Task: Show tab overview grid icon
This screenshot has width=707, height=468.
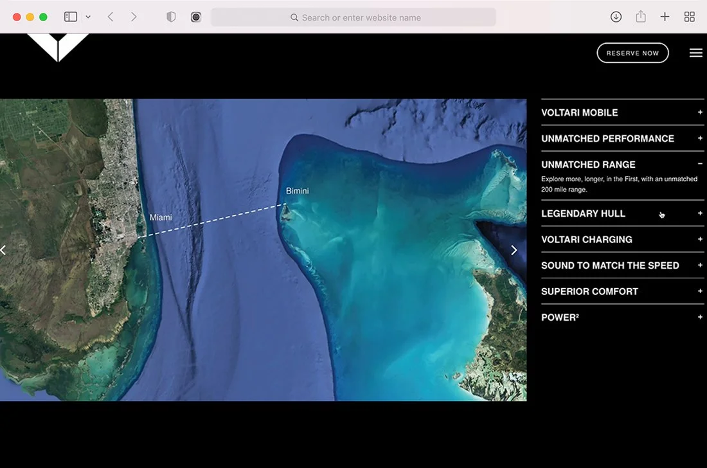Action: 690,17
